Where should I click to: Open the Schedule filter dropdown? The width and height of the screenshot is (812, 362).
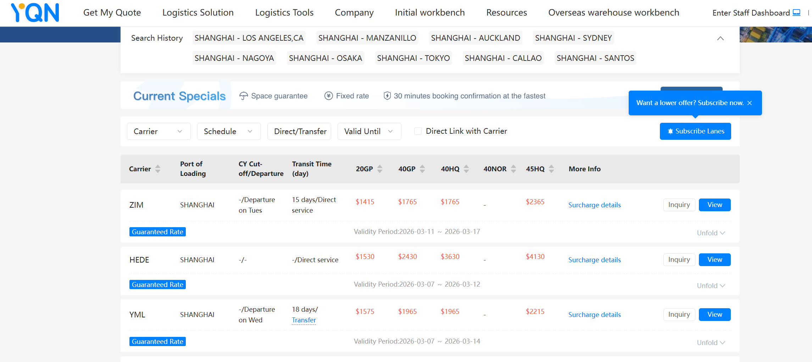coord(229,131)
